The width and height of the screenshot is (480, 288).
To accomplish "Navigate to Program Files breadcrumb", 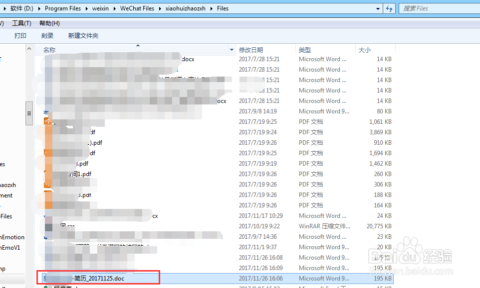I will pos(63,8).
